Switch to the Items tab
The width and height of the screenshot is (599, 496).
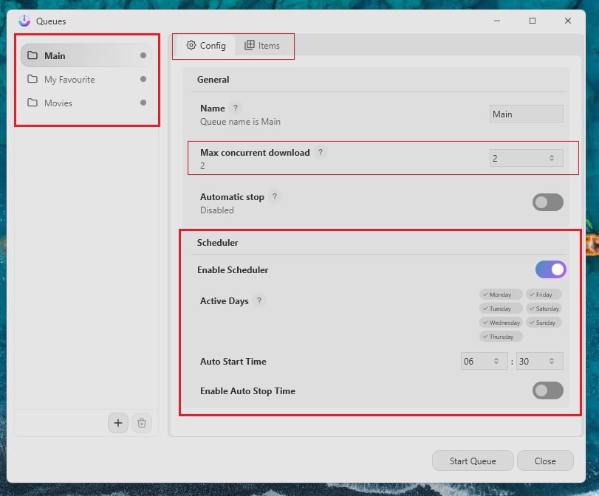[x=262, y=46]
